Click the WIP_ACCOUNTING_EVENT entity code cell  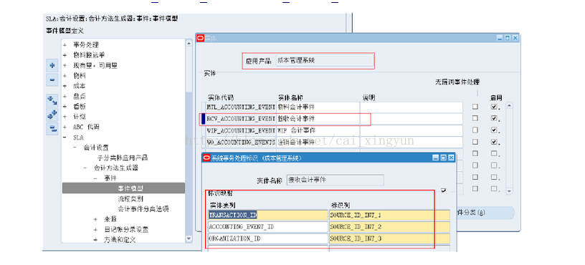pos(241,130)
